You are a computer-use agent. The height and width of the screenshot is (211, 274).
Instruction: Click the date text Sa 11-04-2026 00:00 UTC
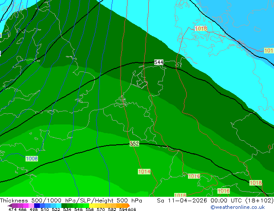pos(200,200)
